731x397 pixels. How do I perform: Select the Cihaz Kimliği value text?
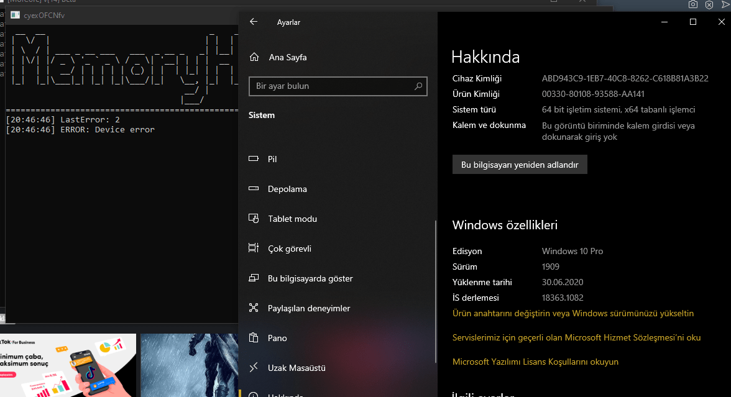point(625,78)
